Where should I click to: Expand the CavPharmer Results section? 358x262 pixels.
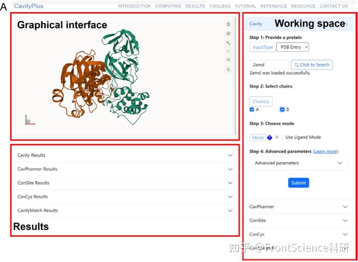[125, 169]
